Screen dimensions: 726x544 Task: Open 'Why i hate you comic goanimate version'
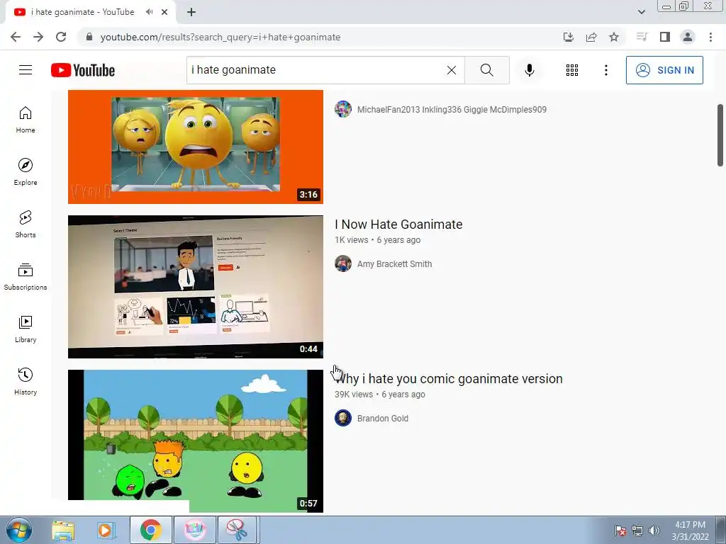449,379
